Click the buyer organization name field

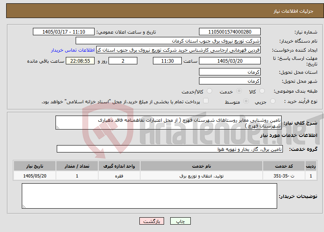pos(168,41)
